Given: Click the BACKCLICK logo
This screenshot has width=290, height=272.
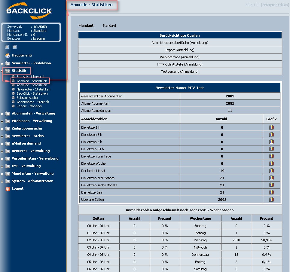Looking at the screenshot, I should (29, 11).
